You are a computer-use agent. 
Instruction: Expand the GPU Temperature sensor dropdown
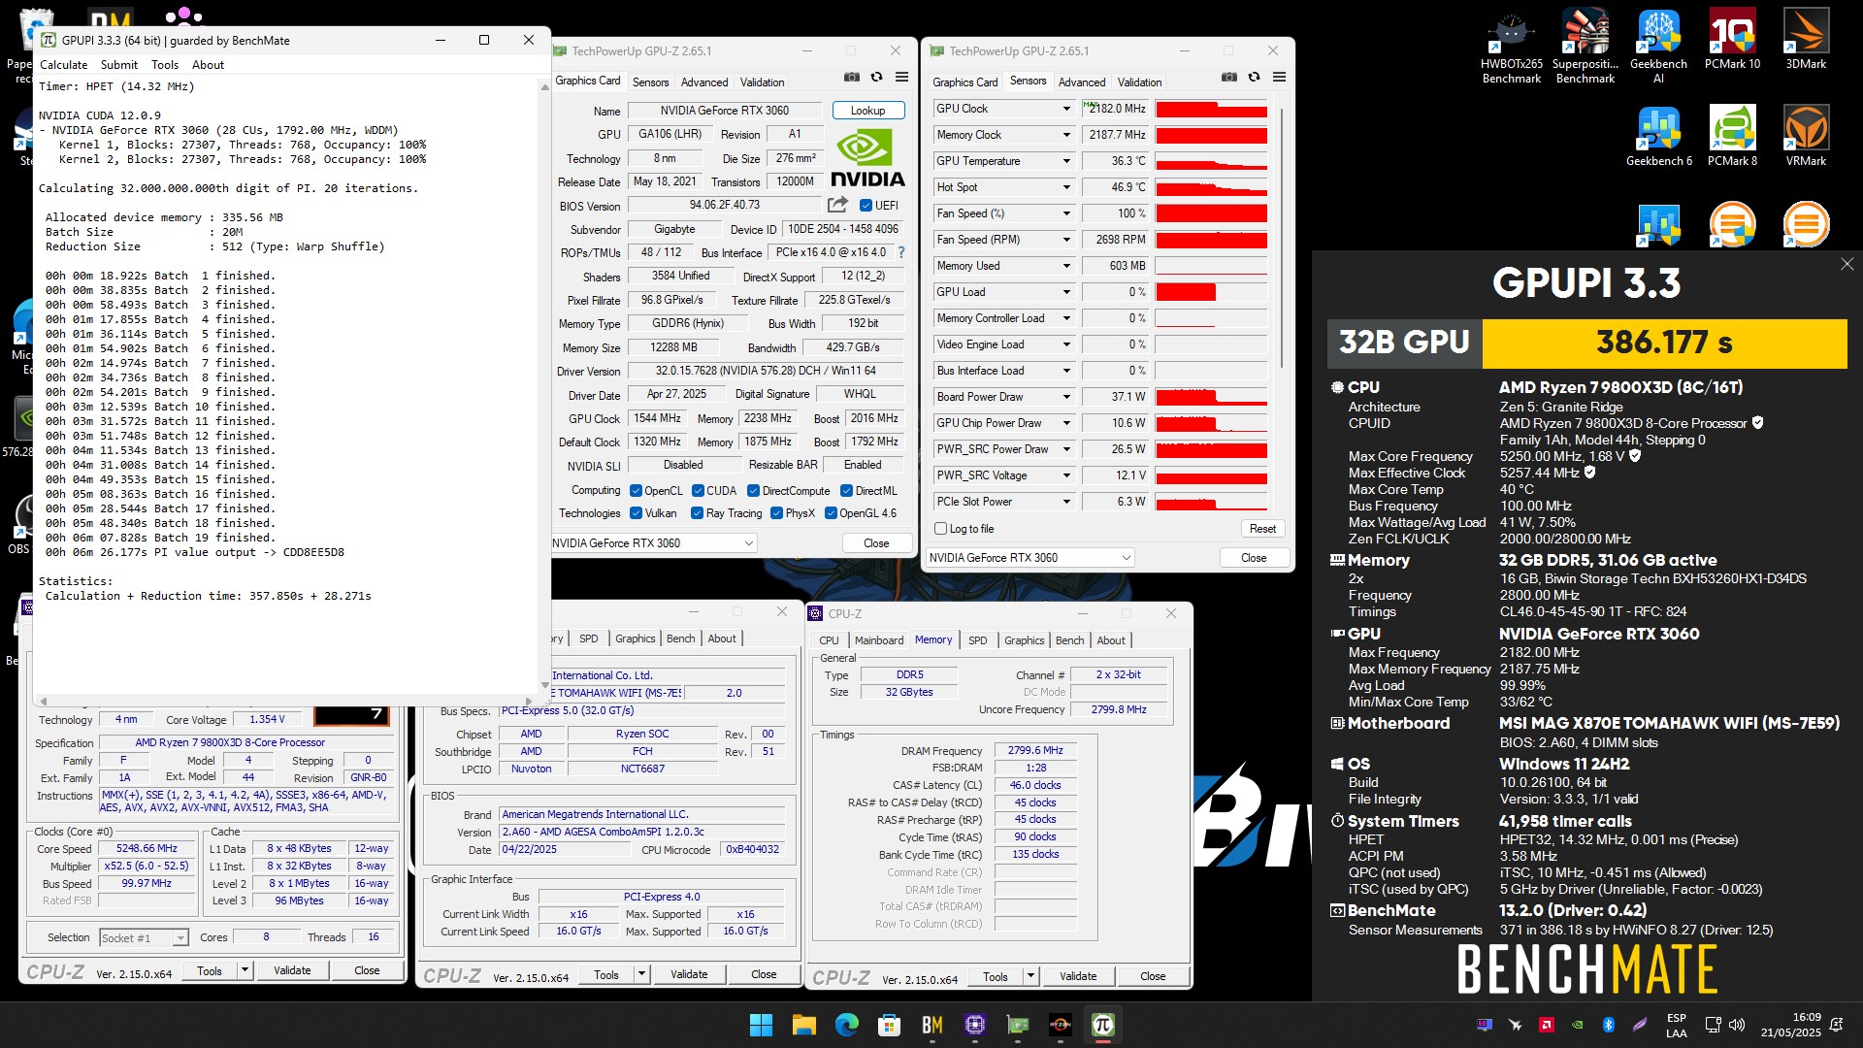[1066, 161]
